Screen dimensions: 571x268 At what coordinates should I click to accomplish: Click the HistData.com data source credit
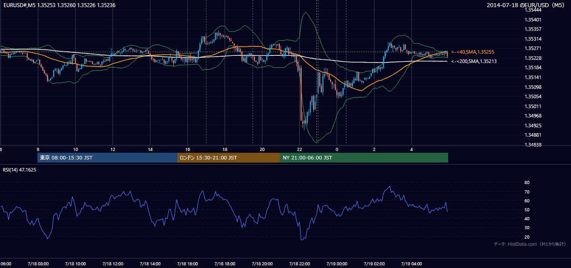pyautogui.click(x=530, y=244)
